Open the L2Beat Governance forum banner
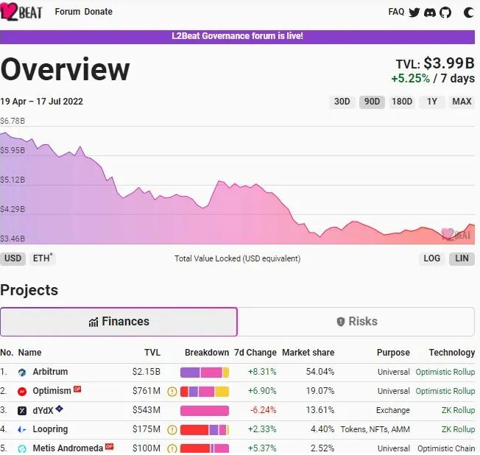 237,36
